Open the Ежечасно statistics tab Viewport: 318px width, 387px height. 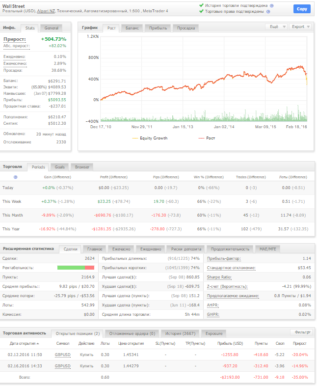point(121,249)
